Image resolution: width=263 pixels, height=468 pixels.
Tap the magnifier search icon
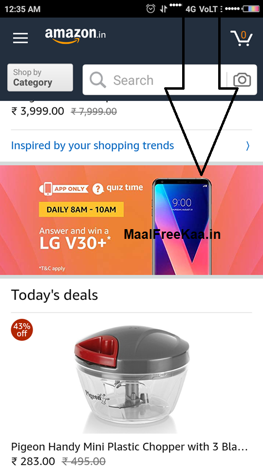pyautogui.click(x=97, y=80)
